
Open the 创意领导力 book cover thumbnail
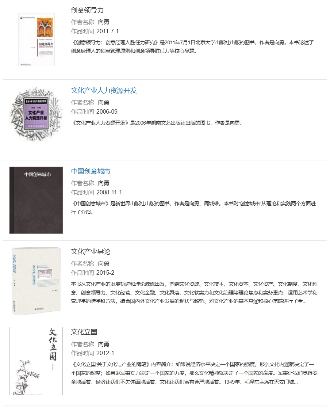click(36, 39)
